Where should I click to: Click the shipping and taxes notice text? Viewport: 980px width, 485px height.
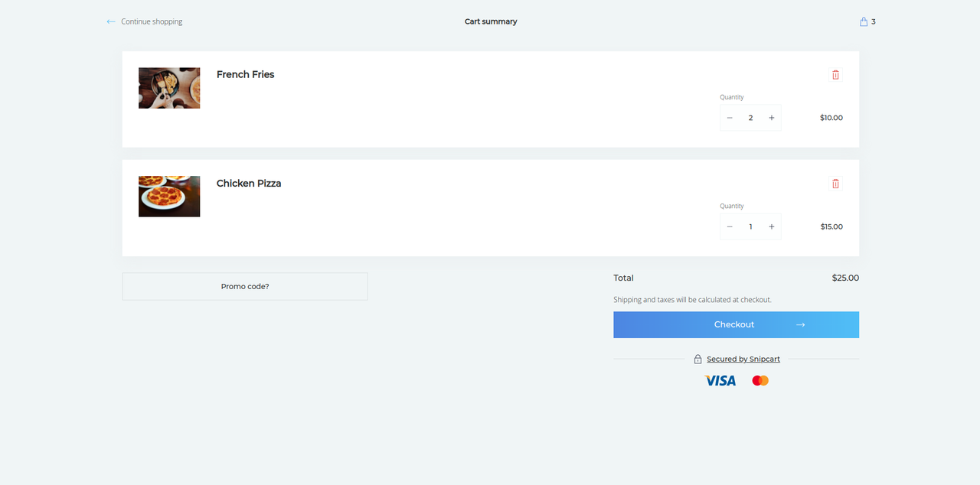[x=692, y=300]
